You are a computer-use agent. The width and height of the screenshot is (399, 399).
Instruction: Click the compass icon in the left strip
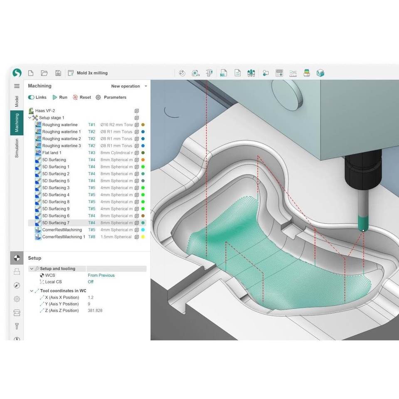pos(17,285)
